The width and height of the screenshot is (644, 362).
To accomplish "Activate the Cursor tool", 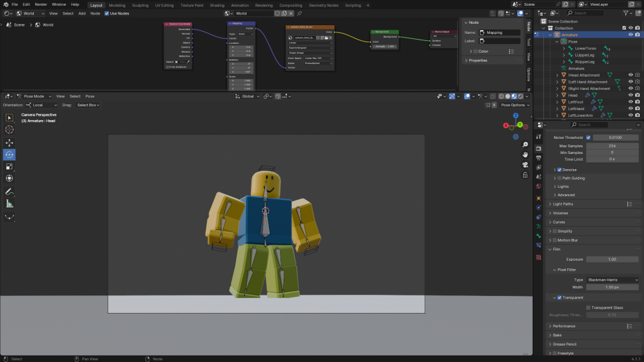I will click(9, 129).
